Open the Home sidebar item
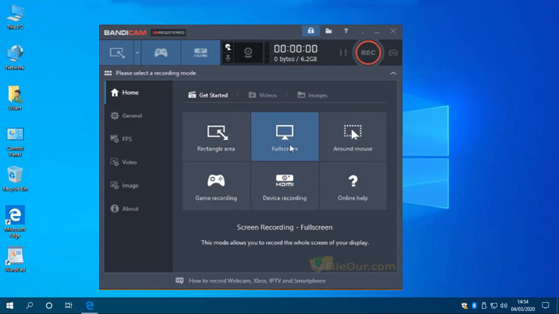Screen dimensions: 559x314 coord(139,92)
